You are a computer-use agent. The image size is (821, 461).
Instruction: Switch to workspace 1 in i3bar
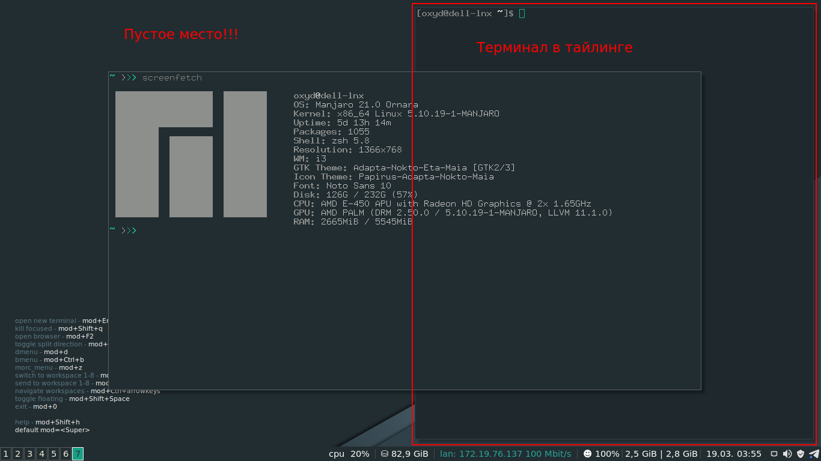[x=5, y=454]
